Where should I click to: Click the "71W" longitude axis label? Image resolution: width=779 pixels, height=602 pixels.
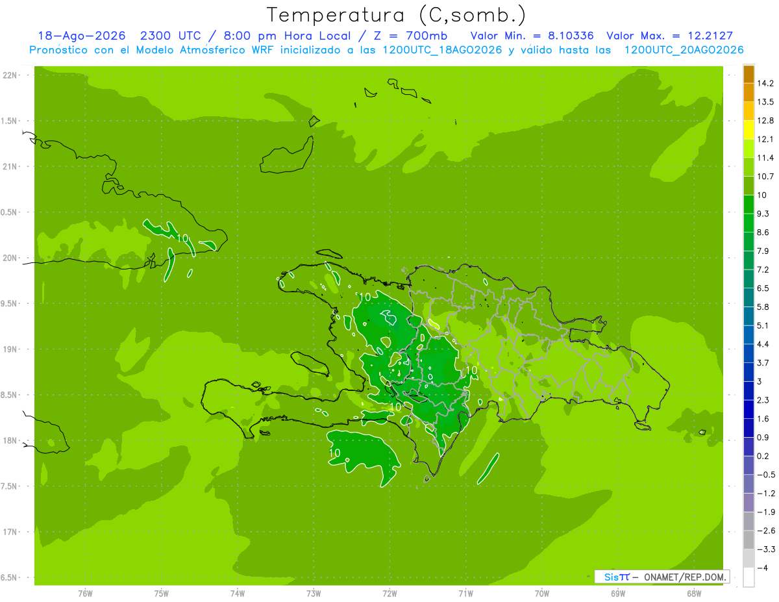click(465, 594)
